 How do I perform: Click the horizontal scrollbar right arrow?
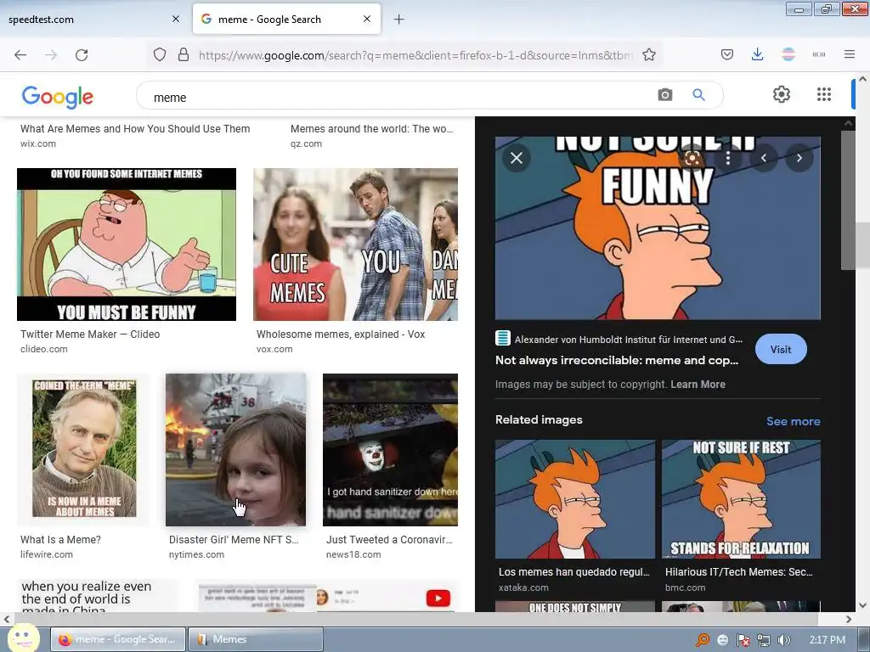849,619
